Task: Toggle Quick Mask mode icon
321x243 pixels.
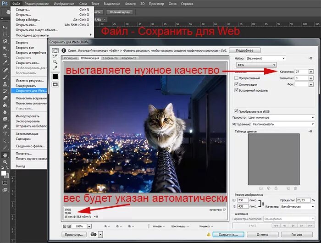Action: pyautogui.click(x=5, y=182)
